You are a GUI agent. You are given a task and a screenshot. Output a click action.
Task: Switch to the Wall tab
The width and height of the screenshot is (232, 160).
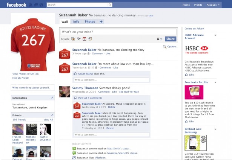(x=65, y=22)
